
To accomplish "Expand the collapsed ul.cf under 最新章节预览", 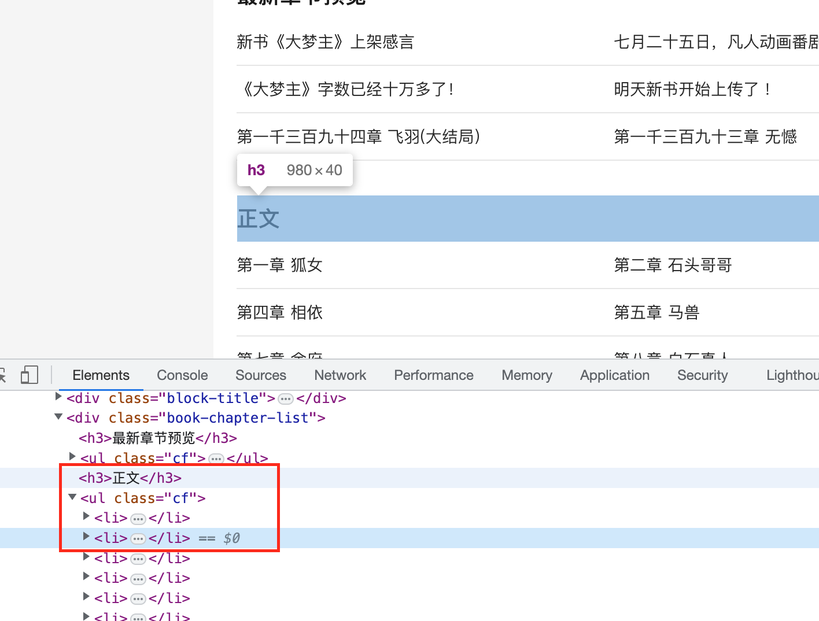I will click(x=72, y=457).
